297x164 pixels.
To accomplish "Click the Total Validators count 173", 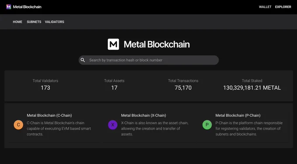I will pos(45,88).
